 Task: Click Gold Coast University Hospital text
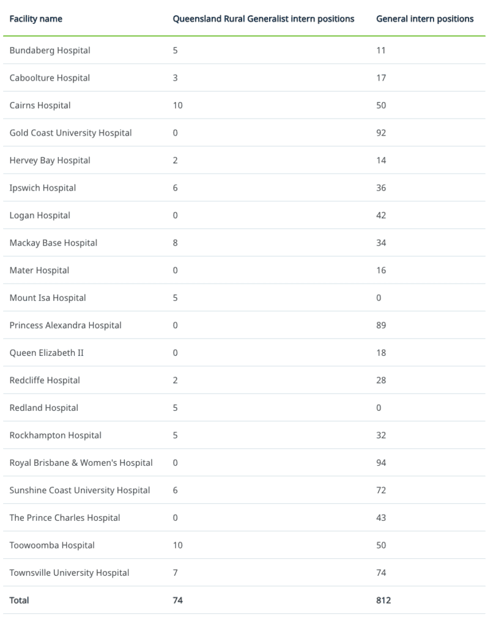coord(70,133)
